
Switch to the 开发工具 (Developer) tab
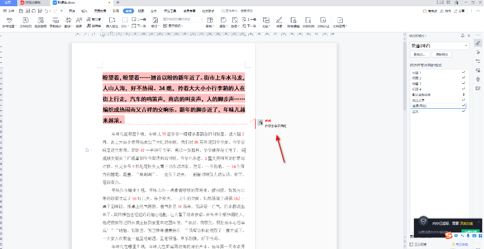[x=170, y=11]
